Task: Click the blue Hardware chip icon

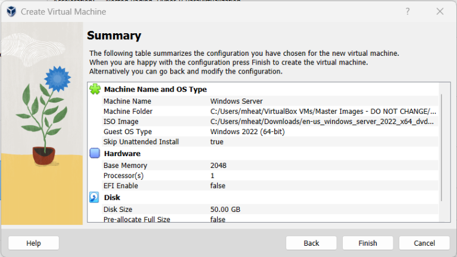Action: (x=95, y=153)
